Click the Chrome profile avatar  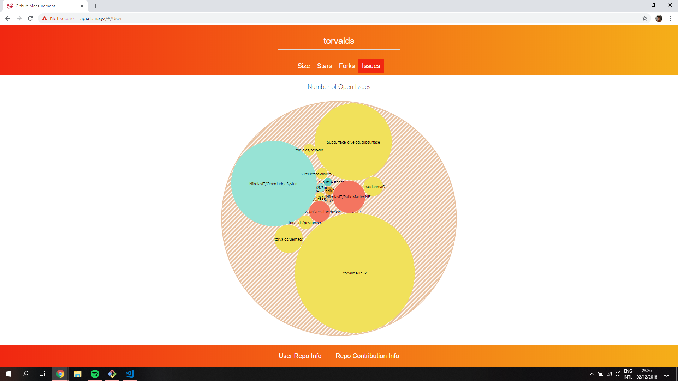pos(659,18)
